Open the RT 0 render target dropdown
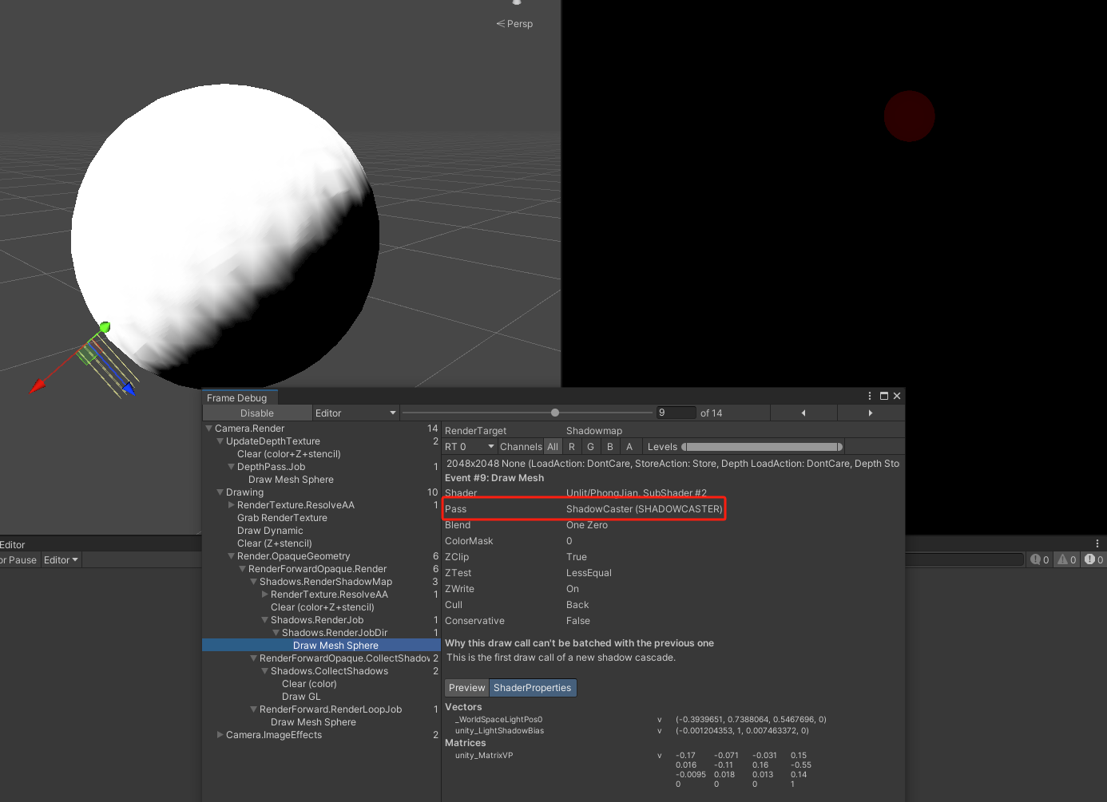1107x802 pixels. [470, 447]
